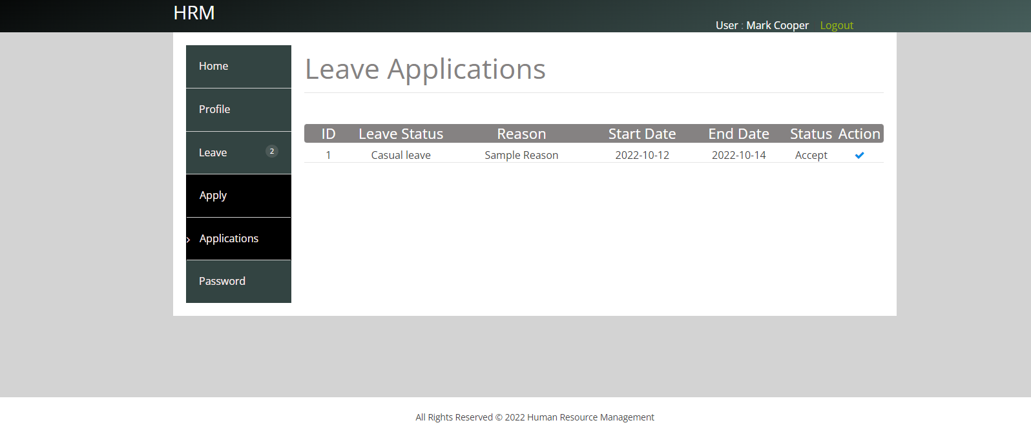This screenshot has height=436, width=1031.
Task: Click the 2022-10-12 start date cell
Action: pos(641,155)
